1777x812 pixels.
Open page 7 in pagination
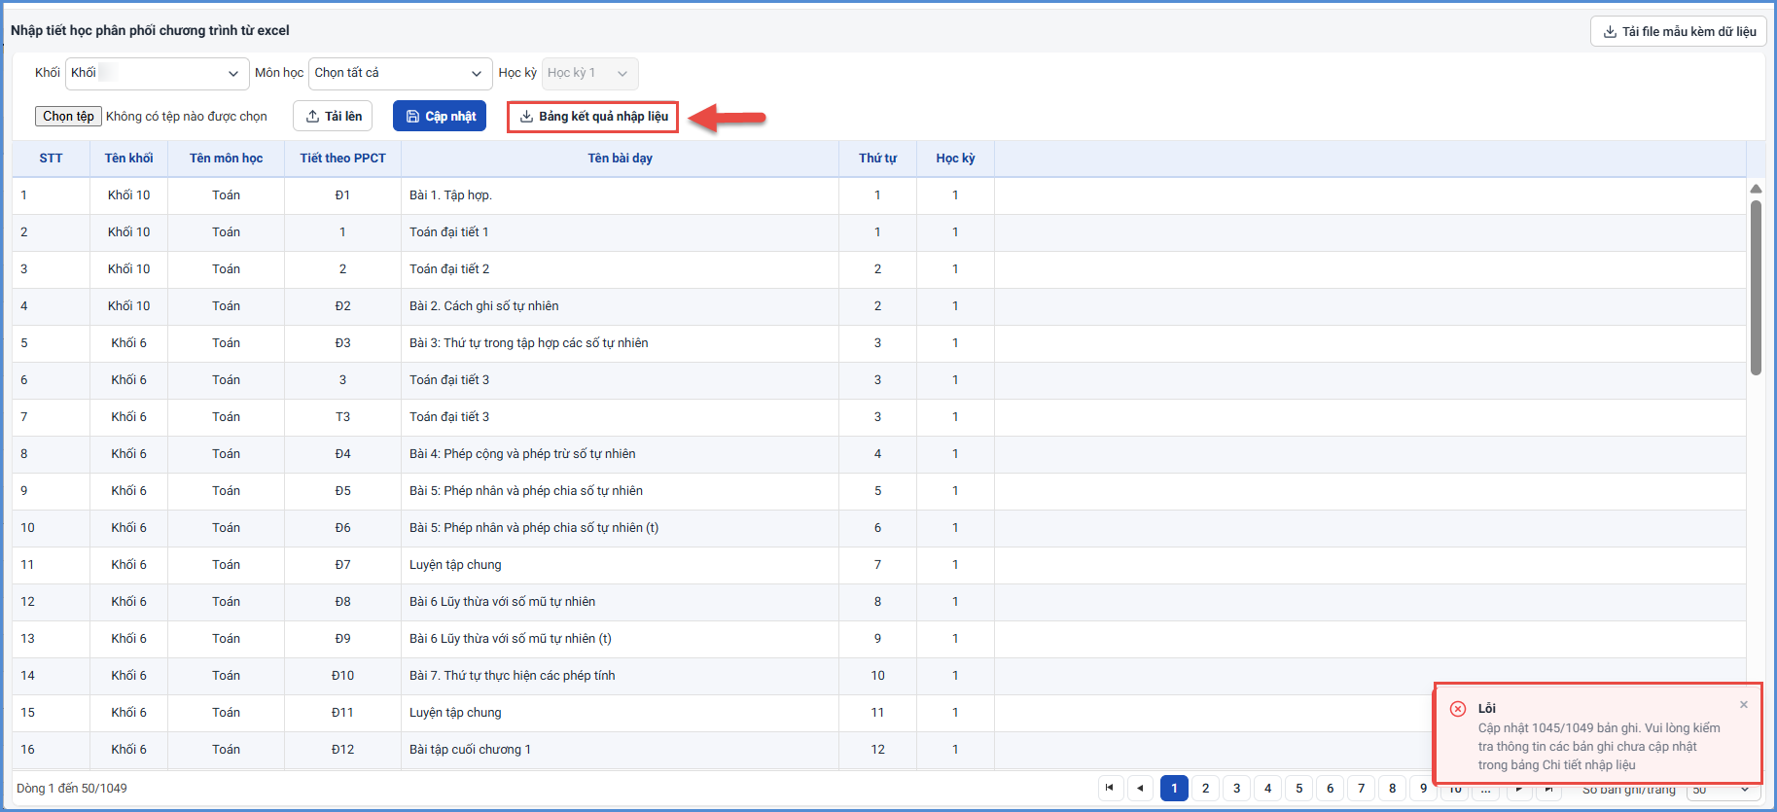(1362, 788)
